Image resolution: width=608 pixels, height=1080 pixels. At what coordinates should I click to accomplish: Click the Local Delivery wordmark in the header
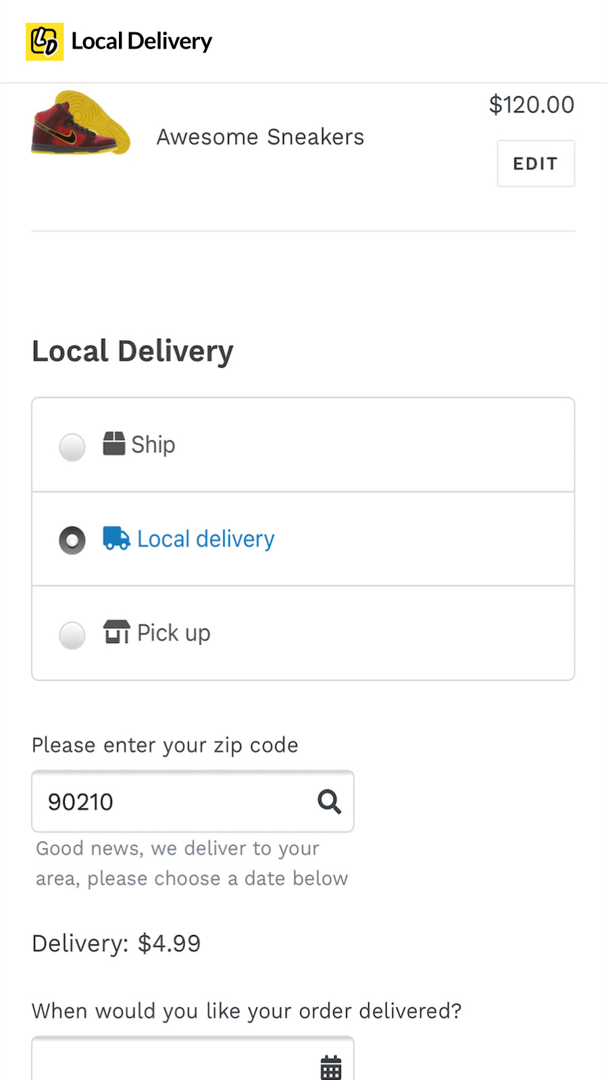(142, 40)
